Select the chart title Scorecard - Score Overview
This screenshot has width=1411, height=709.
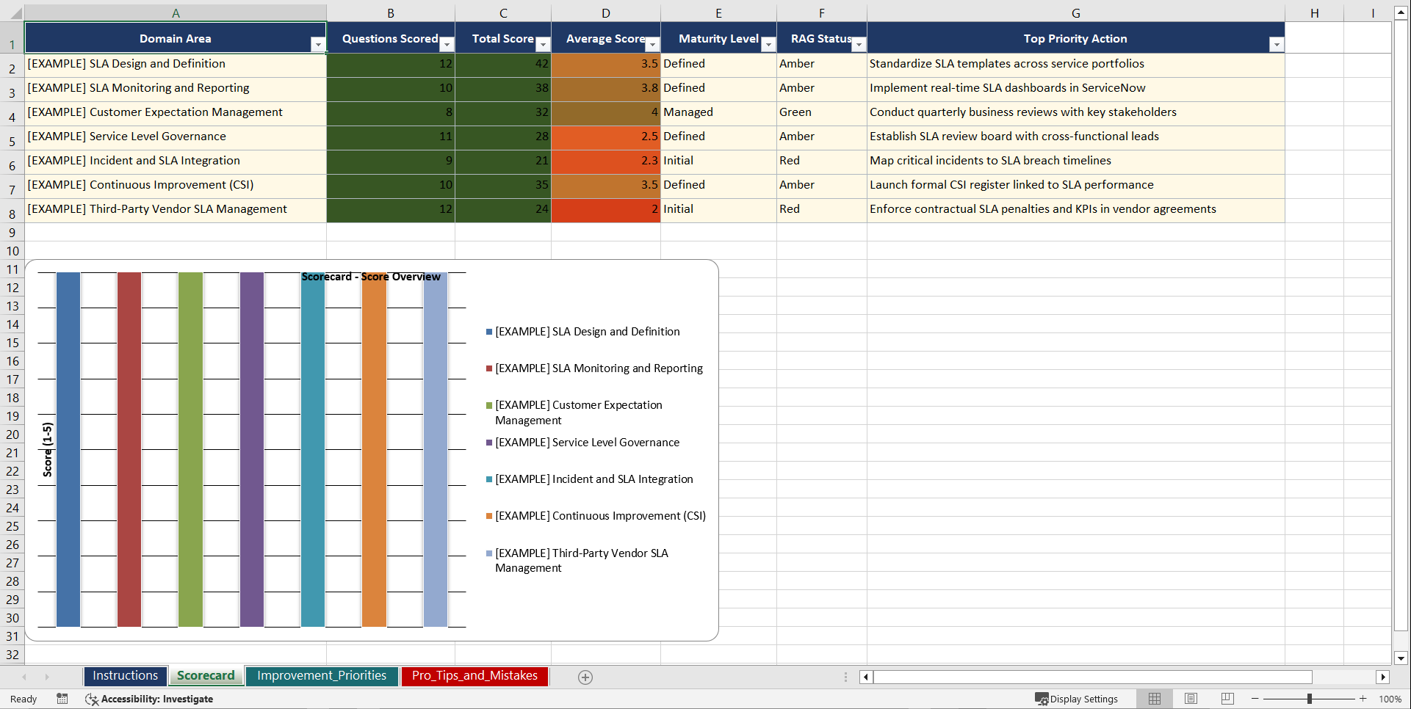point(370,277)
